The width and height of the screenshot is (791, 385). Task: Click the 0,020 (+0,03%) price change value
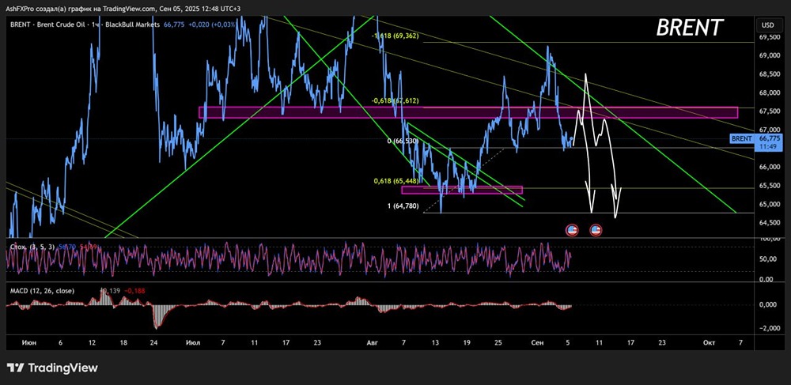pos(212,25)
